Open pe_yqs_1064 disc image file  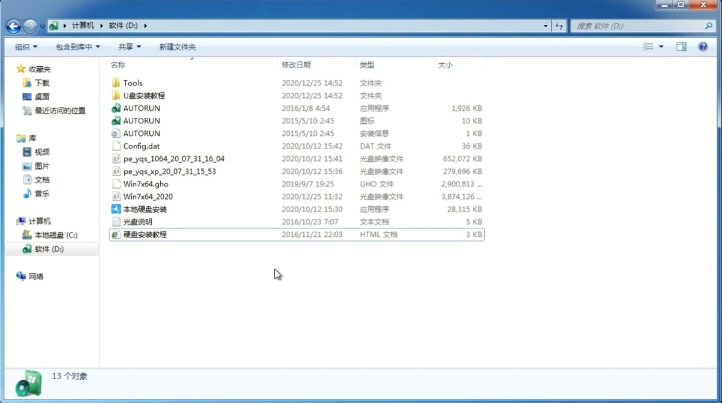174,159
